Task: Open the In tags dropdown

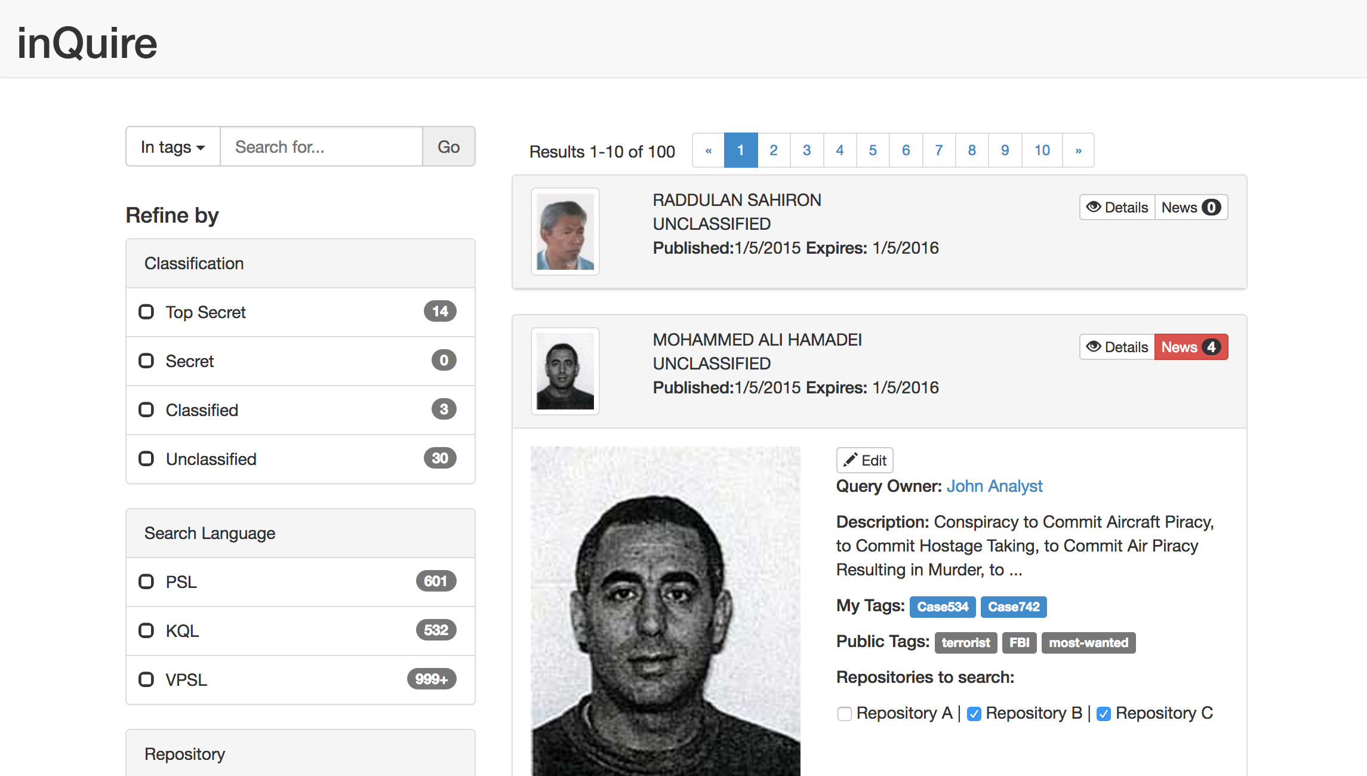Action: 173,147
